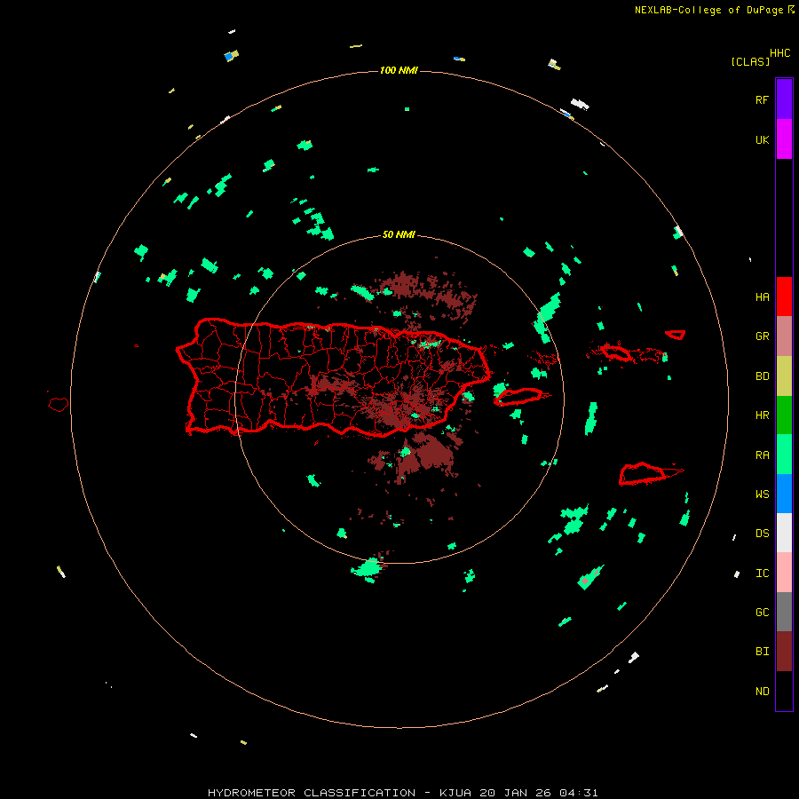Pick the bright green RA swatch
Image resolution: width=799 pixels, height=799 pixels.
pos(784,455)
